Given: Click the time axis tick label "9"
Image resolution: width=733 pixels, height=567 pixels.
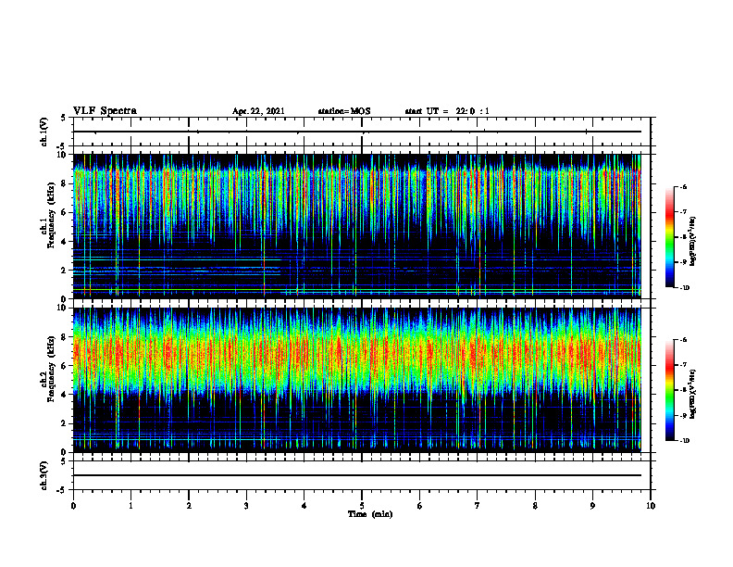Looking at the screenshot, I should [x=592, y=506].
